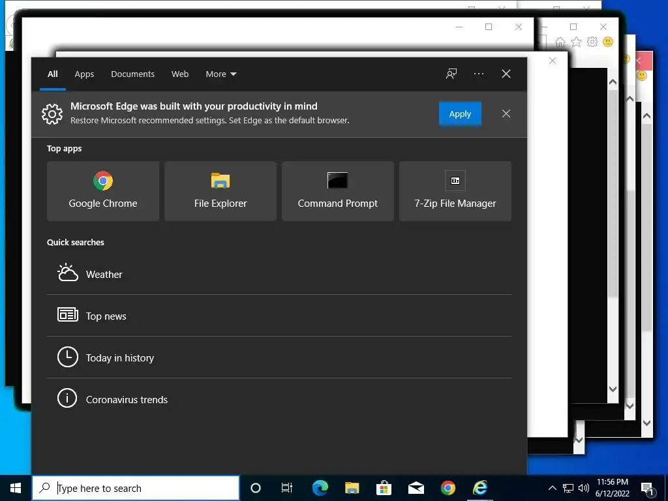Open File Explorer from the taskbar
The height and width of the screenshot is (501, 668).
pyautogui.click(x=352, y=488)
